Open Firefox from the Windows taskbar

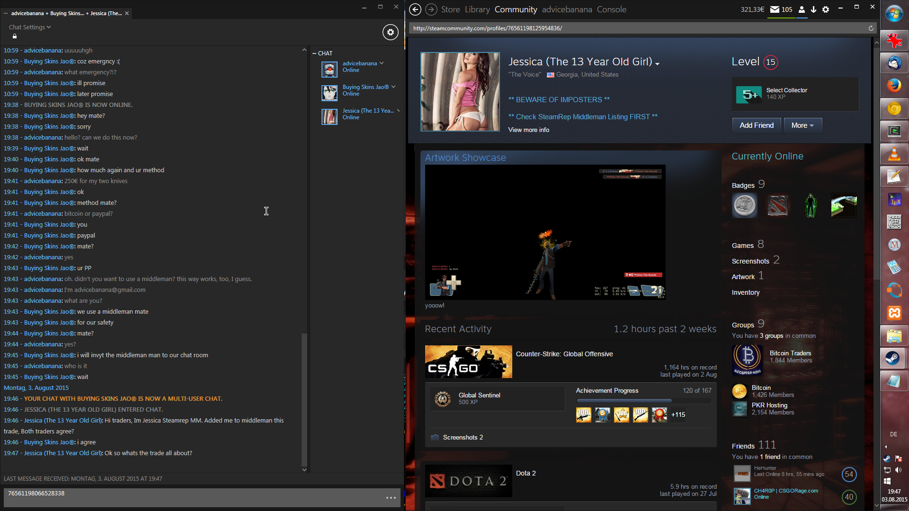point(894,86)
